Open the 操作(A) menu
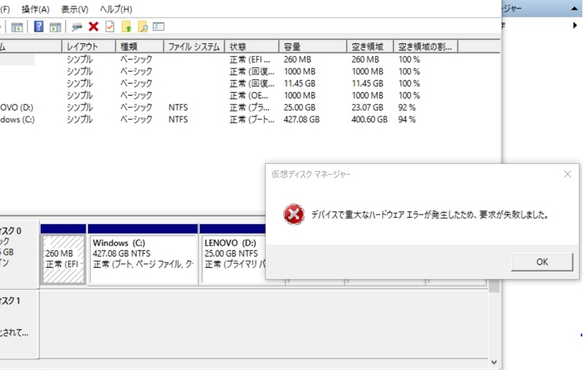The width and height of the screenshot is (586, 370). [35, 10]
